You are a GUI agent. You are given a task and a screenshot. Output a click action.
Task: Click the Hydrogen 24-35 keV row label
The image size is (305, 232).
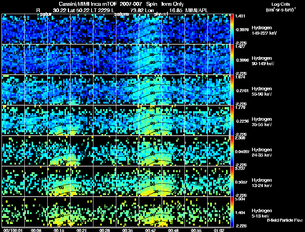coord(262,152)
